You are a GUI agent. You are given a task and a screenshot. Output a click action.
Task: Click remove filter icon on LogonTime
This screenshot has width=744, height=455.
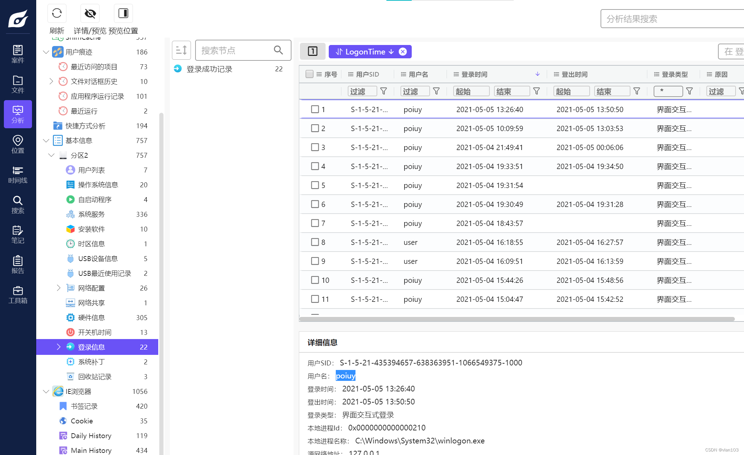click(x=403, y=52)
